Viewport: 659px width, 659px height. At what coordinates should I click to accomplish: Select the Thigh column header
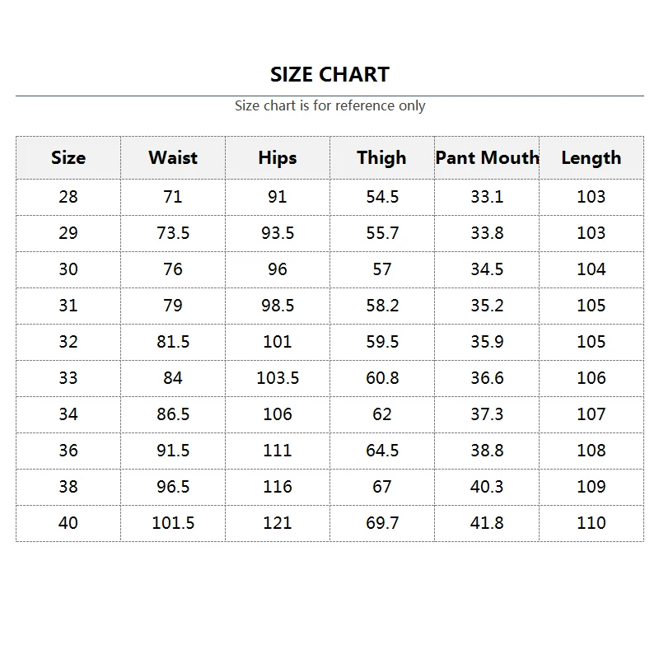pyautogui.click(x=381, y=157)
